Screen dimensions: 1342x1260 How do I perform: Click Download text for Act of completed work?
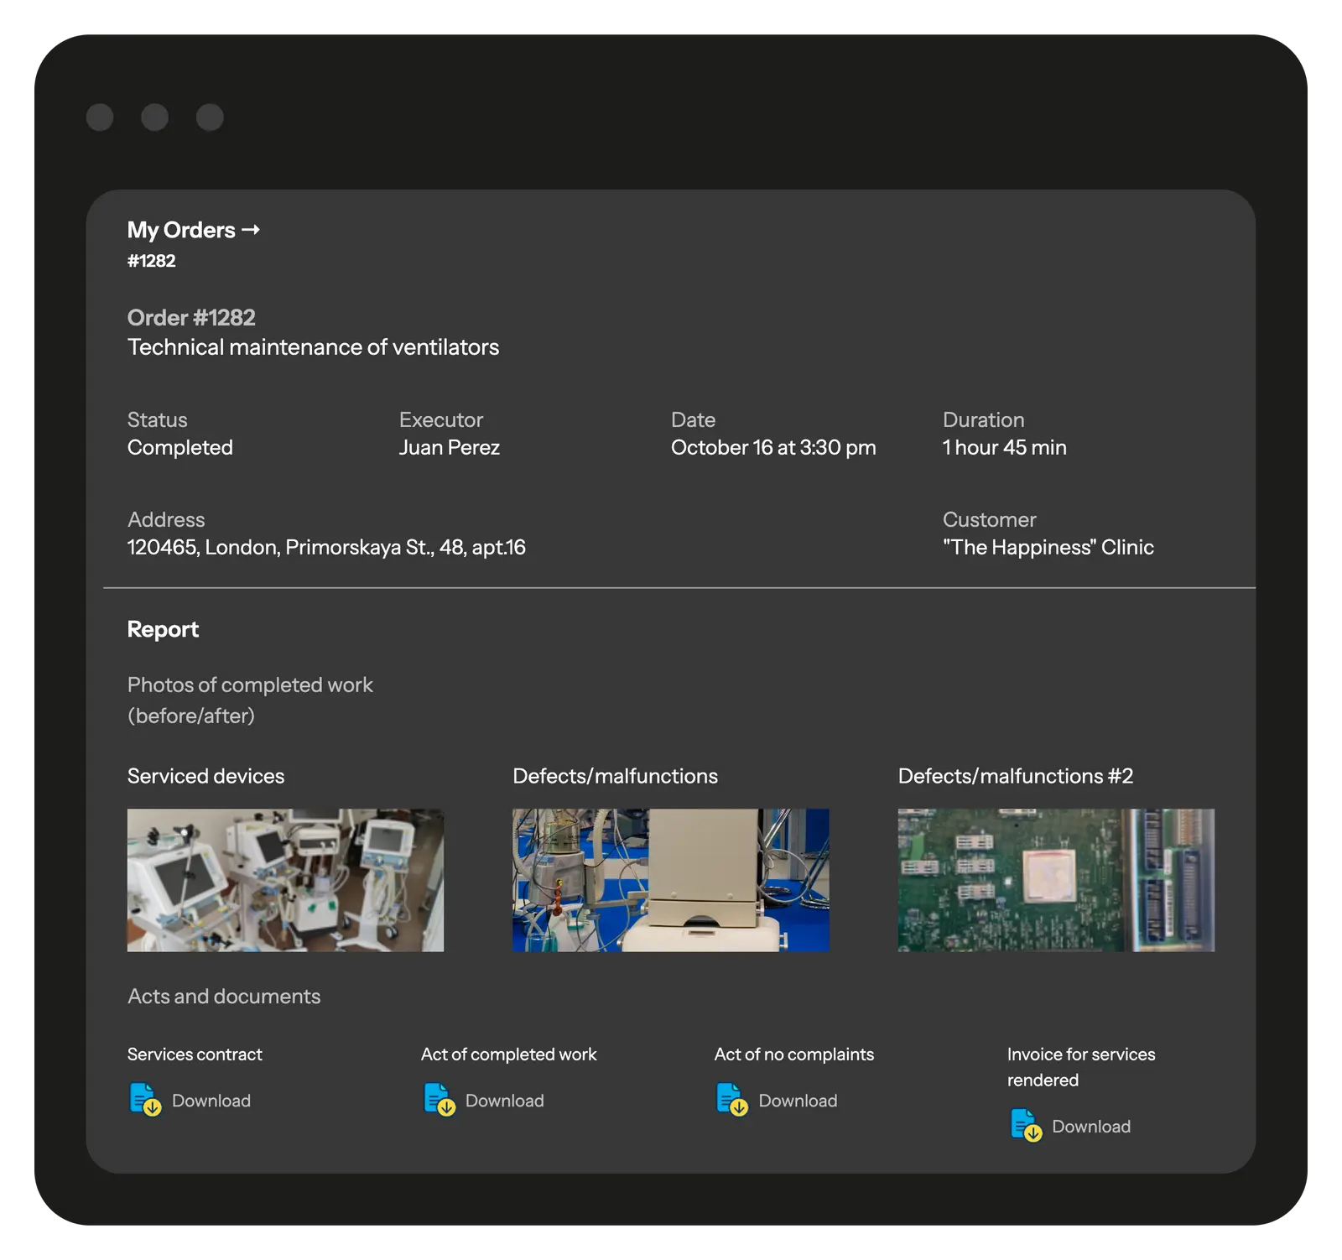(504, 1101)
